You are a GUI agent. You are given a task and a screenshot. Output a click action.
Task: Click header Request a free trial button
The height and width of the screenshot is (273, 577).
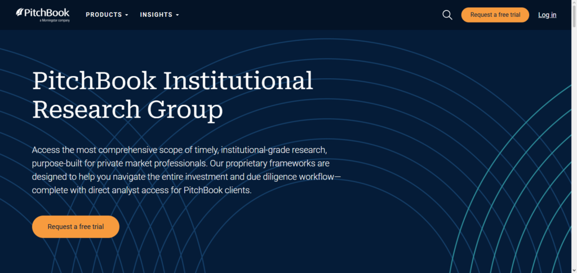coord(495,15)
